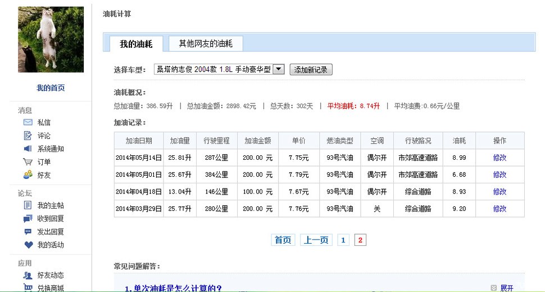Click the friends icon beside 好友
545x292 pixels.
point(28,175)
